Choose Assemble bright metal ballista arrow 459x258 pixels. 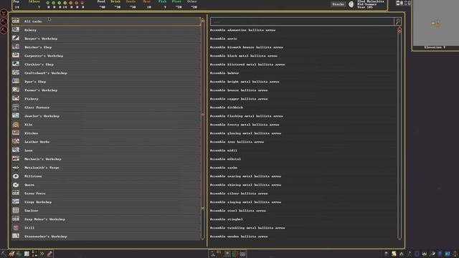pos(245,82)
